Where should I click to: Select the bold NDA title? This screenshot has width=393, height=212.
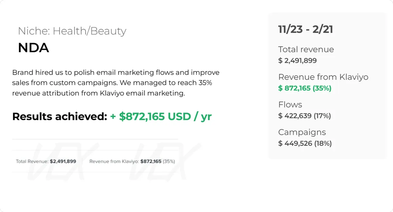(x=33, y=48)
